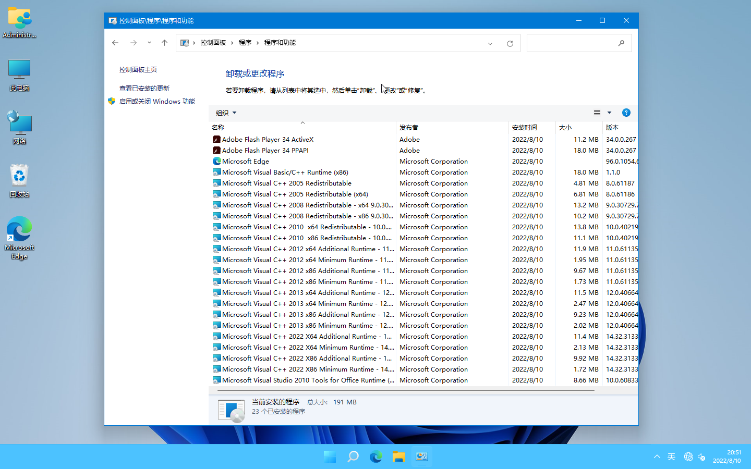
Task: Expand chevron after 控制面板 breadcrumb
Action: [232, 43]
